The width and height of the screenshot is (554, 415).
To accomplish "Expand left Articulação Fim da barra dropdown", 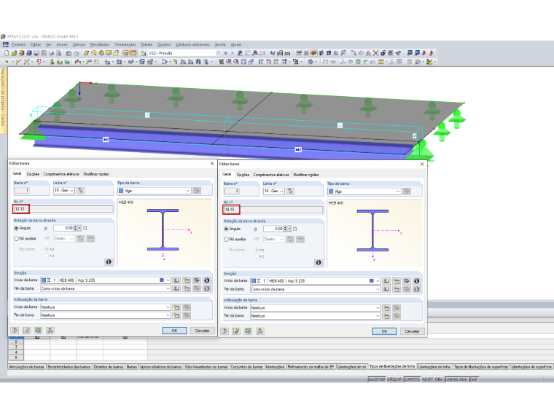I will pos(168,315).
